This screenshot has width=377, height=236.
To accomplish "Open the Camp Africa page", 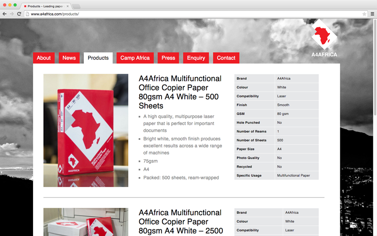I will 135,58.
